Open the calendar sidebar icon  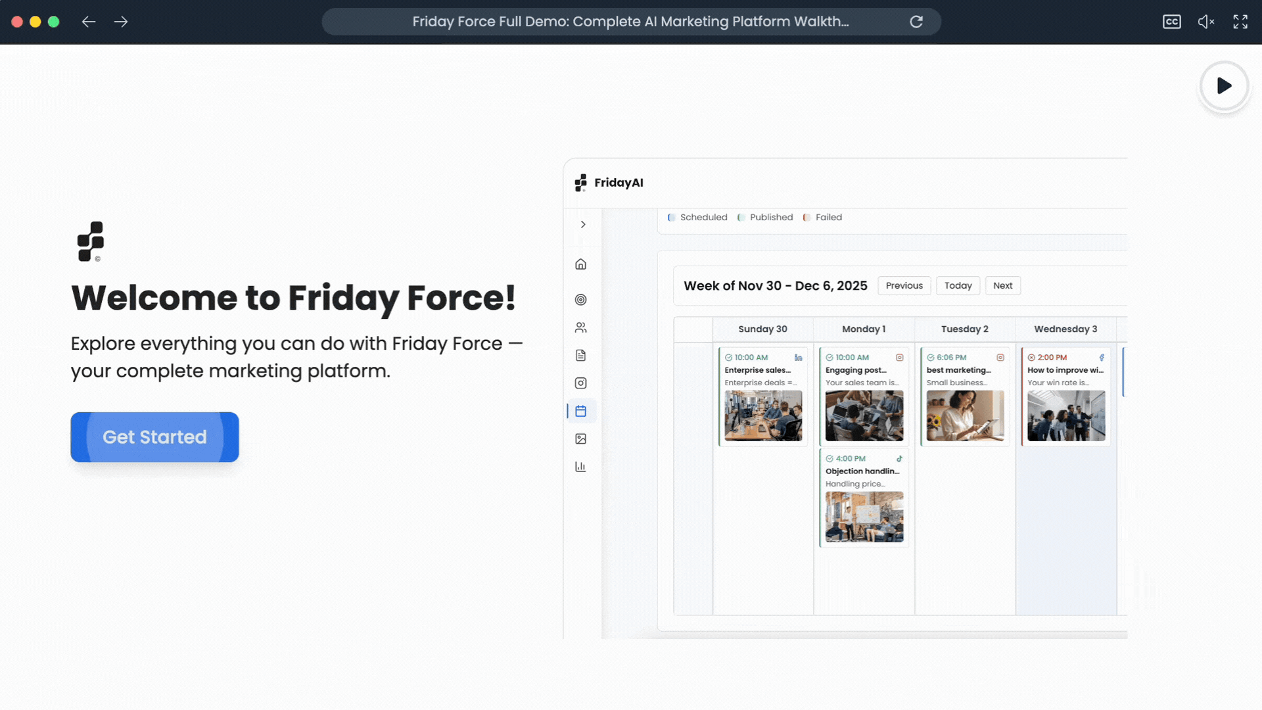(x=581, y=411)
